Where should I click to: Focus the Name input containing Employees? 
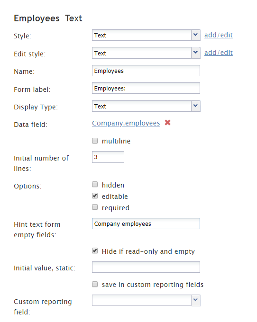(x=146, y=71)
